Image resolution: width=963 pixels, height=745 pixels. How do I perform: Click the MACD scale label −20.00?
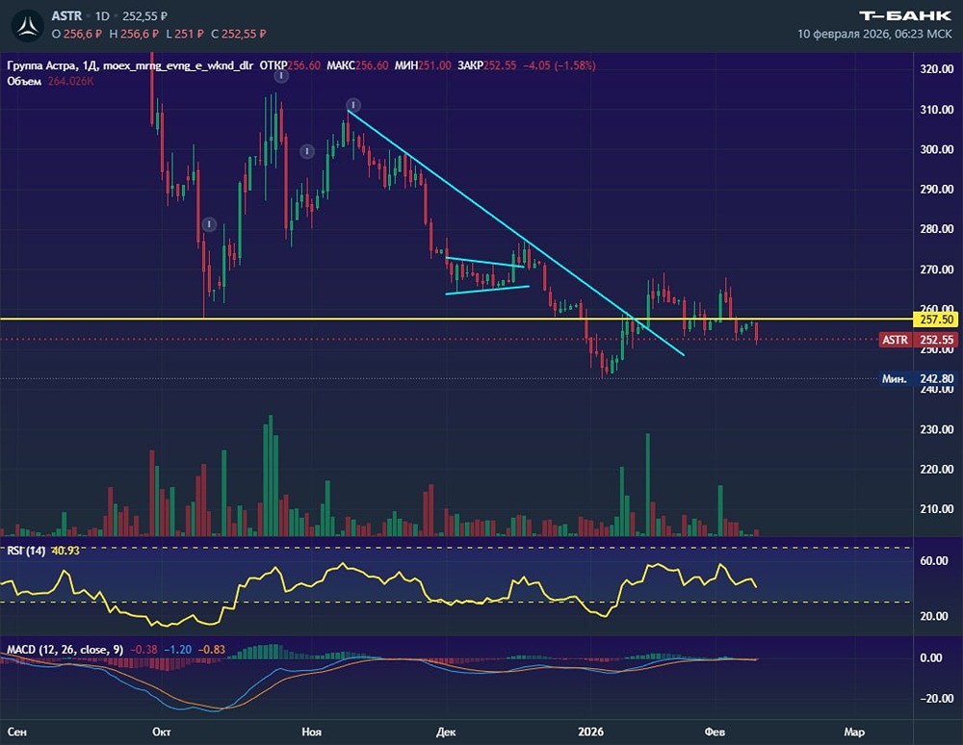[x=937, y=699]
